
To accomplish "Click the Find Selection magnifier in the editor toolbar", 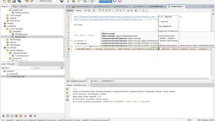I will pos(100,10).
